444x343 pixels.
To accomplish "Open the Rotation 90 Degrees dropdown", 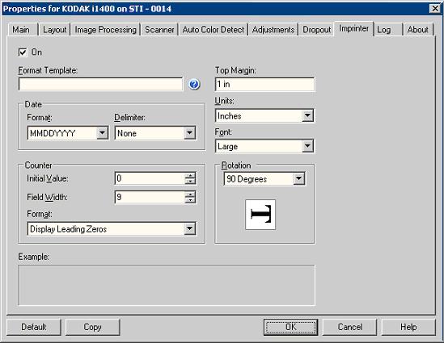I will tap(298, 178).
